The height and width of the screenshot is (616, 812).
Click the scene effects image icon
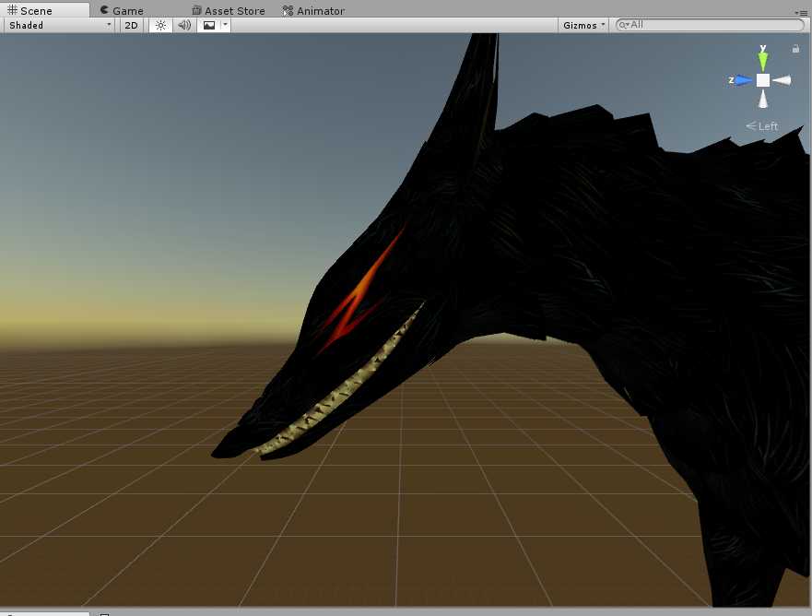point(209,25)
